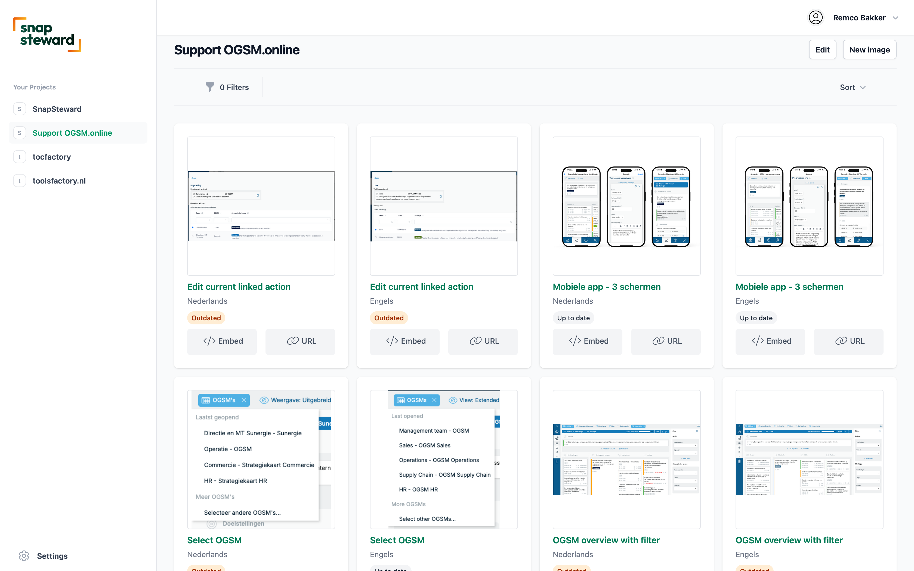This screenshot has width=914, height=571.
Task: Open the 0 Filters panel
Action: [234, 87]
